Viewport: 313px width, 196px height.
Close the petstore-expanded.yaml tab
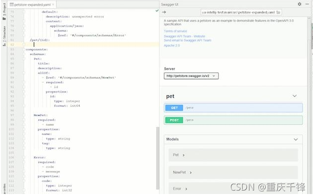[x=53, y=4]
